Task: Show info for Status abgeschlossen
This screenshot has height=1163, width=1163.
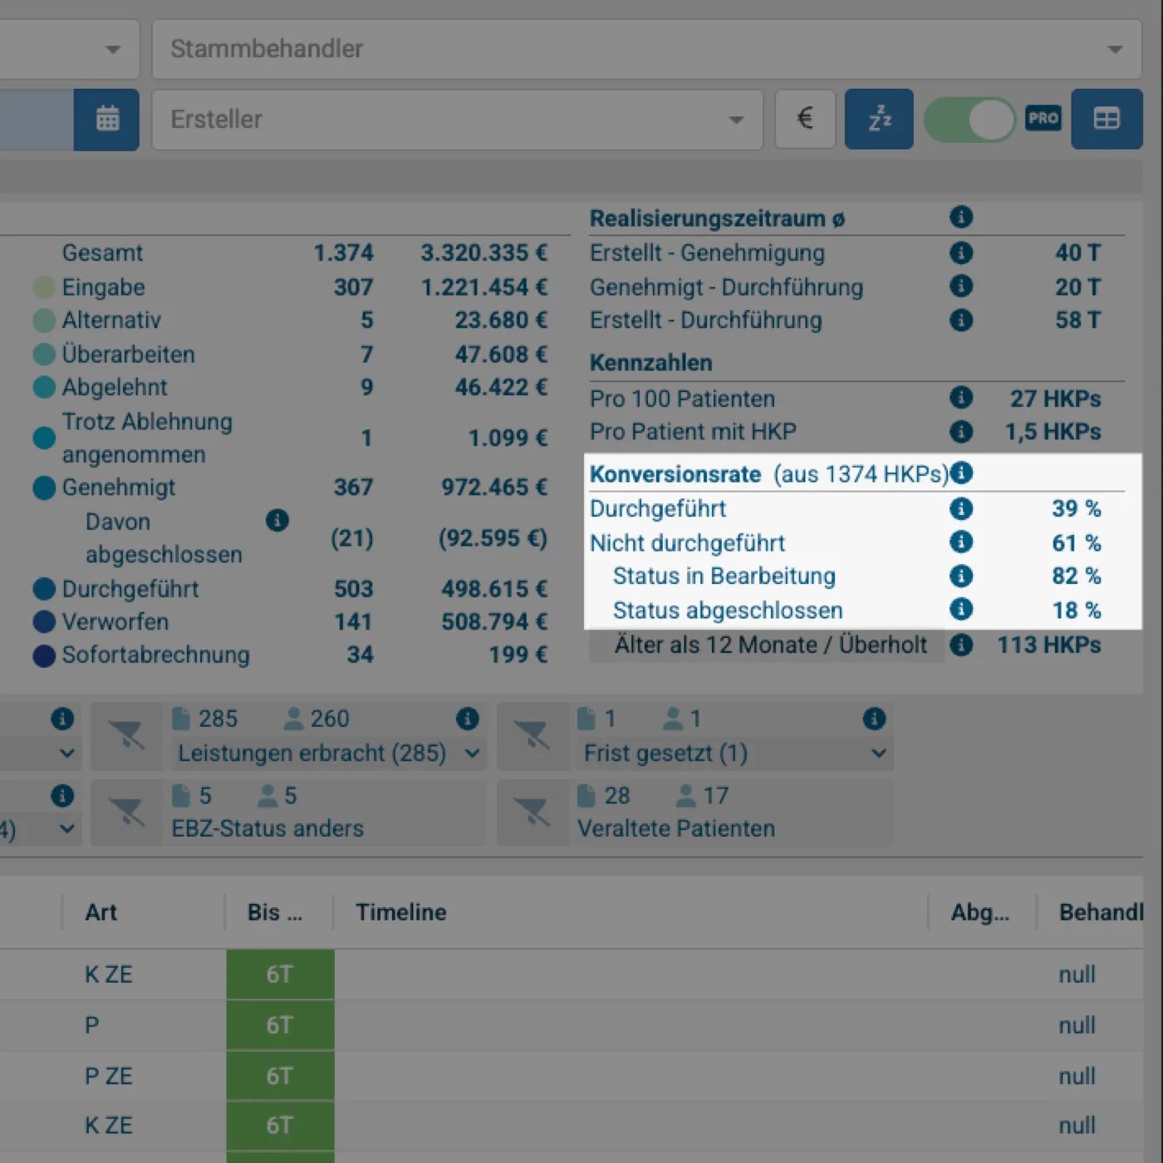Action: pos(961,609)
